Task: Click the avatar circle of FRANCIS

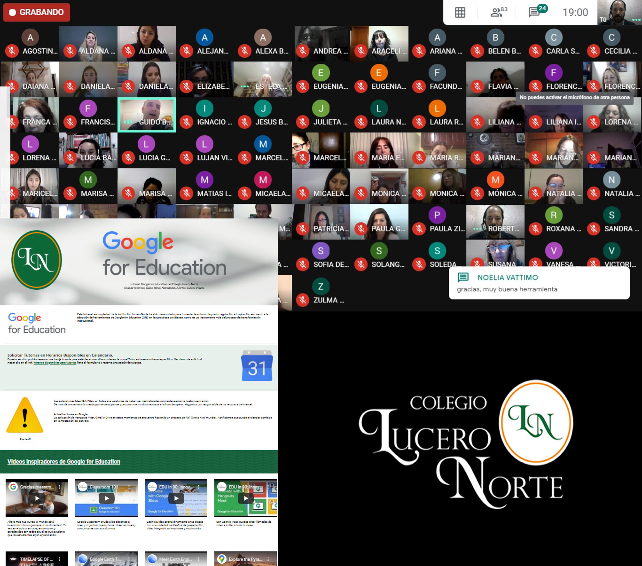Action: point(88,109)
